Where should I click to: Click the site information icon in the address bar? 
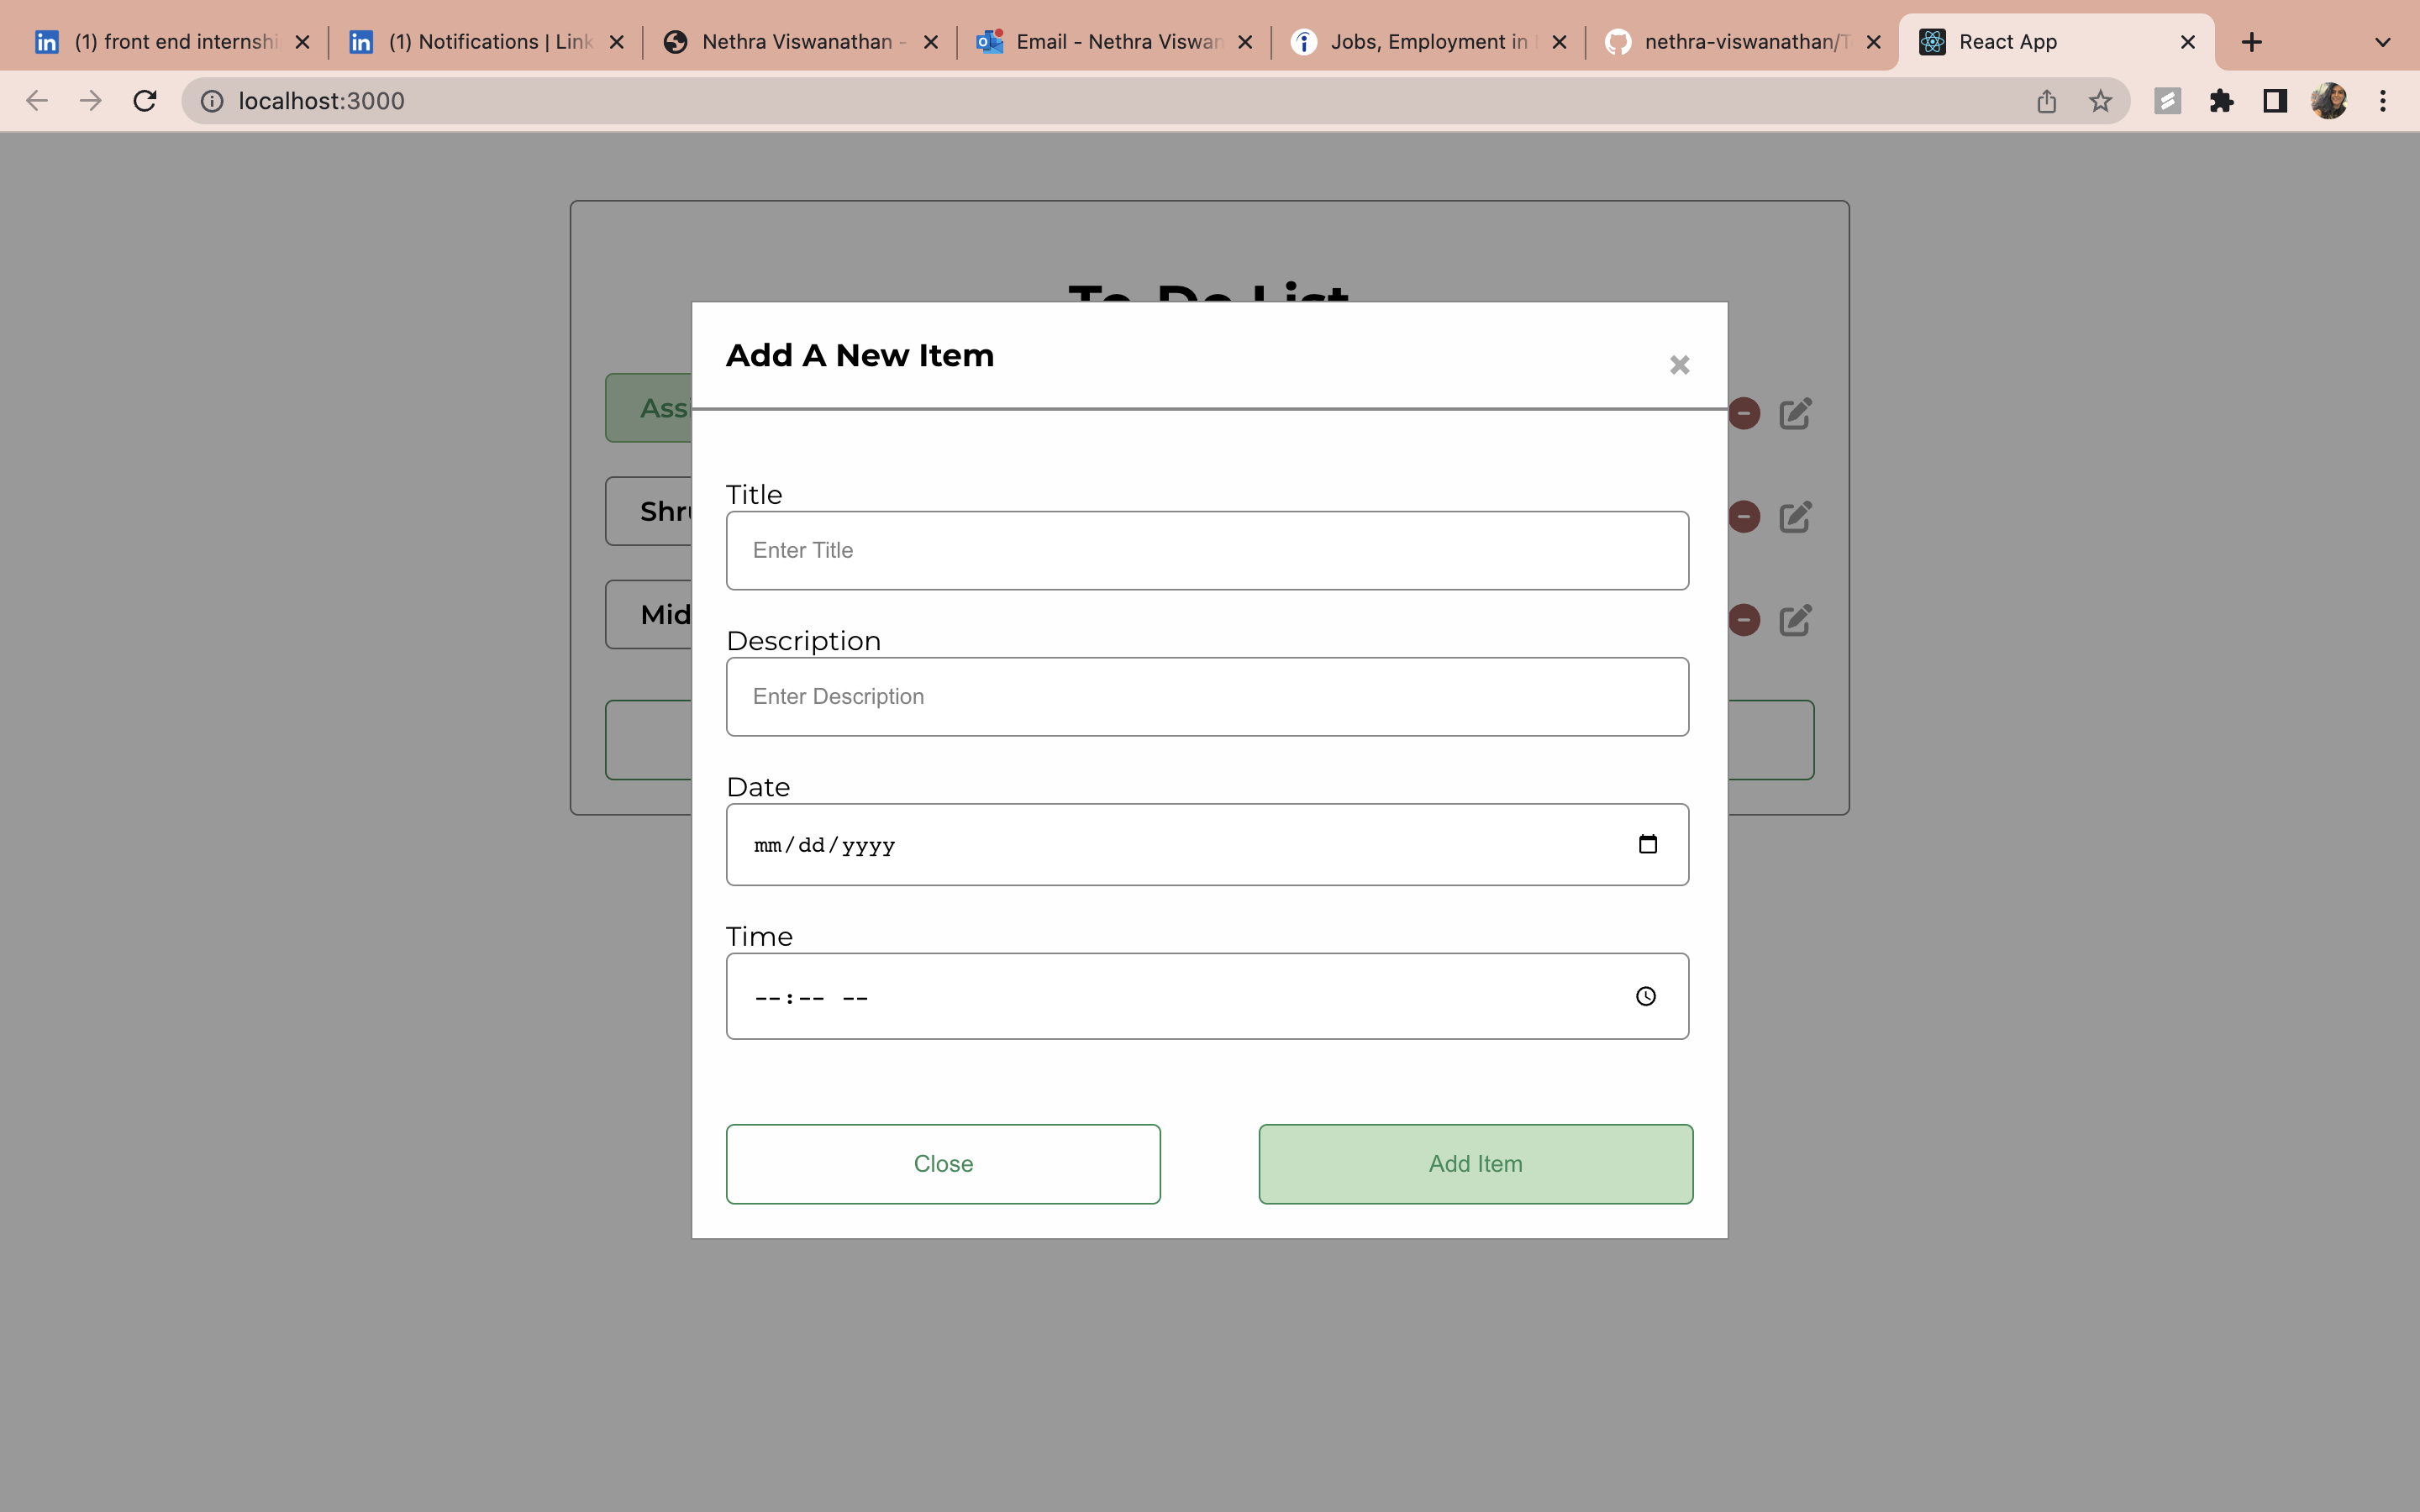tap(212, 101)
